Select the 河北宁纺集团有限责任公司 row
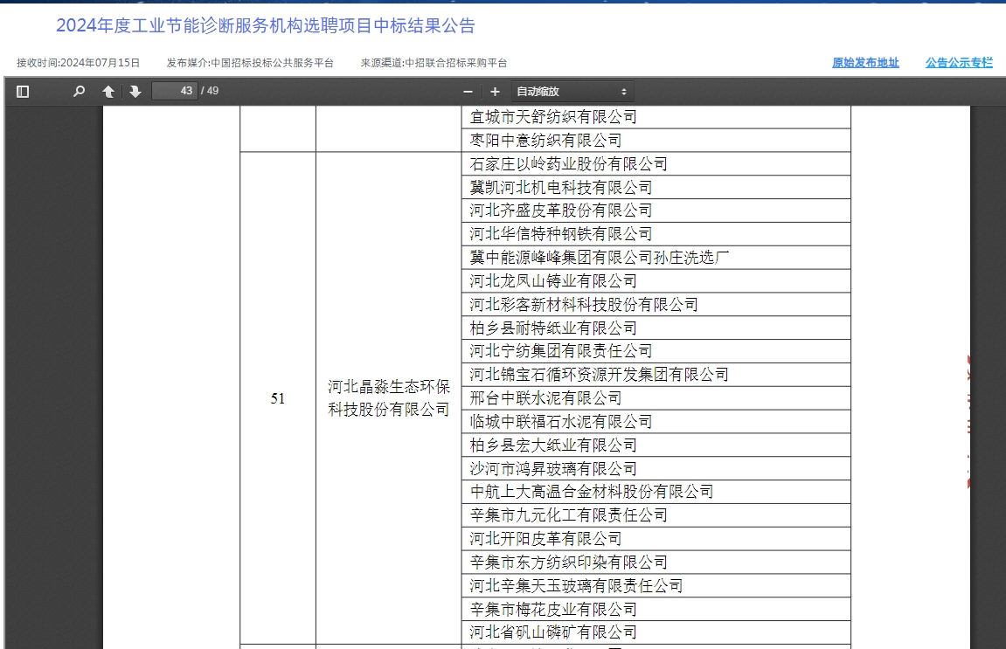 pyautogui.click(x=656, y=351)
